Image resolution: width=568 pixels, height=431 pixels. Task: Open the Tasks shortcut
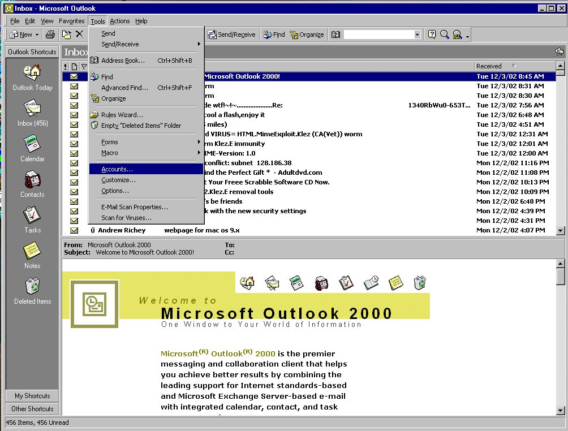(32, 220)
